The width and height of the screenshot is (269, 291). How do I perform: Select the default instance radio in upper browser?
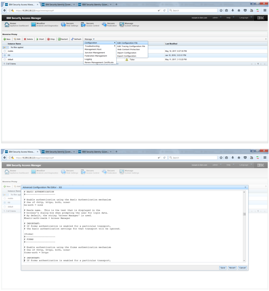tap(5, 59)
